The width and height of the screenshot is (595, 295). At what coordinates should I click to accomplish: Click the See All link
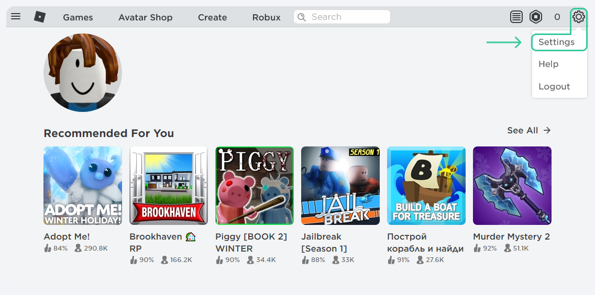click(x=522, y=130)
